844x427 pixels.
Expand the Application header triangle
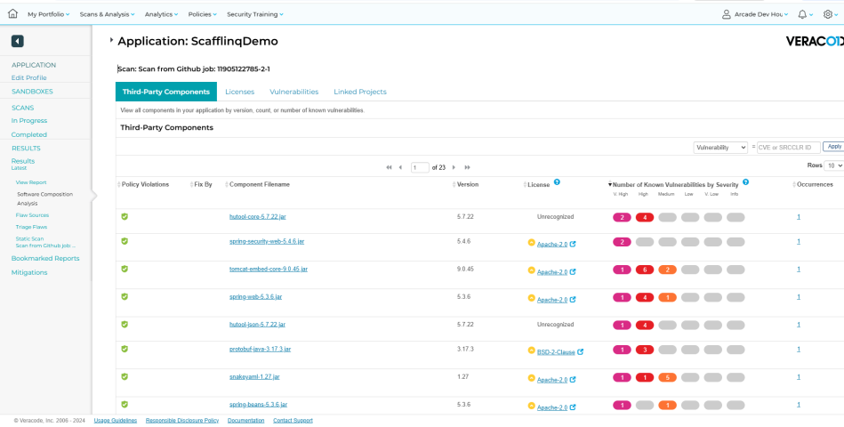(111, 40)
